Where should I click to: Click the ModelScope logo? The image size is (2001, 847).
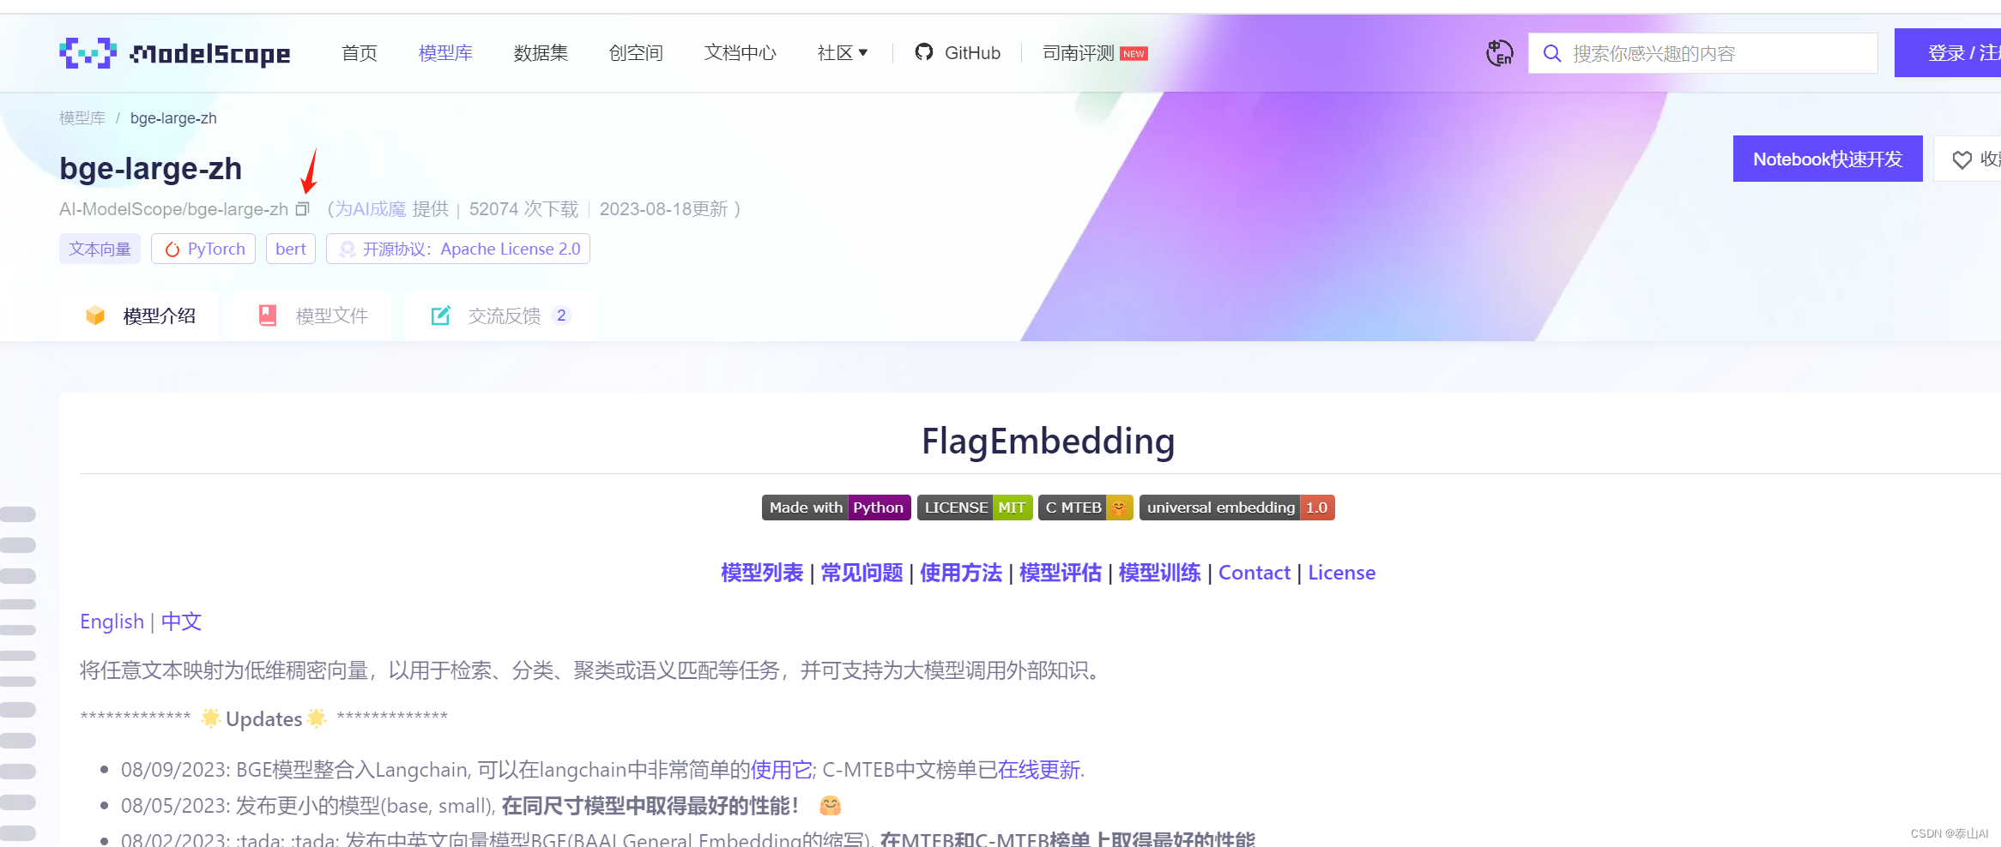(175, 53)
